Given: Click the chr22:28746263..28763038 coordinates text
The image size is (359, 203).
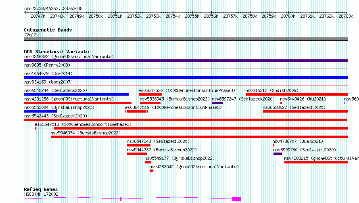Looking at the screenshot, I should [x=53, y=9].
